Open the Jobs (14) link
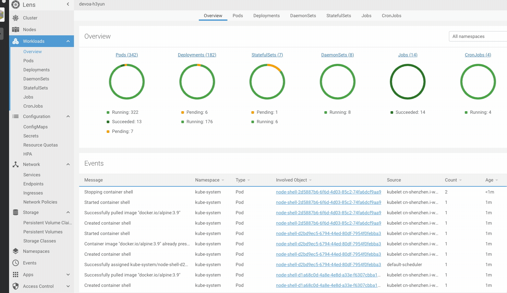The width and height of the screenshot is (507, 293). coord(408,55)
